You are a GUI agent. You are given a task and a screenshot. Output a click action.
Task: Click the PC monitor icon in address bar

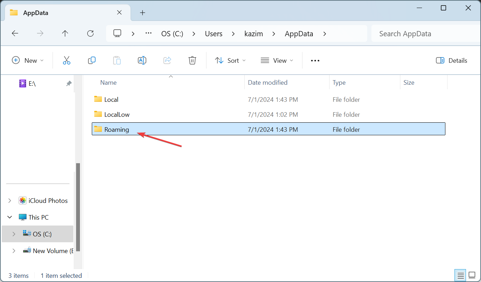pyautogui.click(x=117, y=33)
